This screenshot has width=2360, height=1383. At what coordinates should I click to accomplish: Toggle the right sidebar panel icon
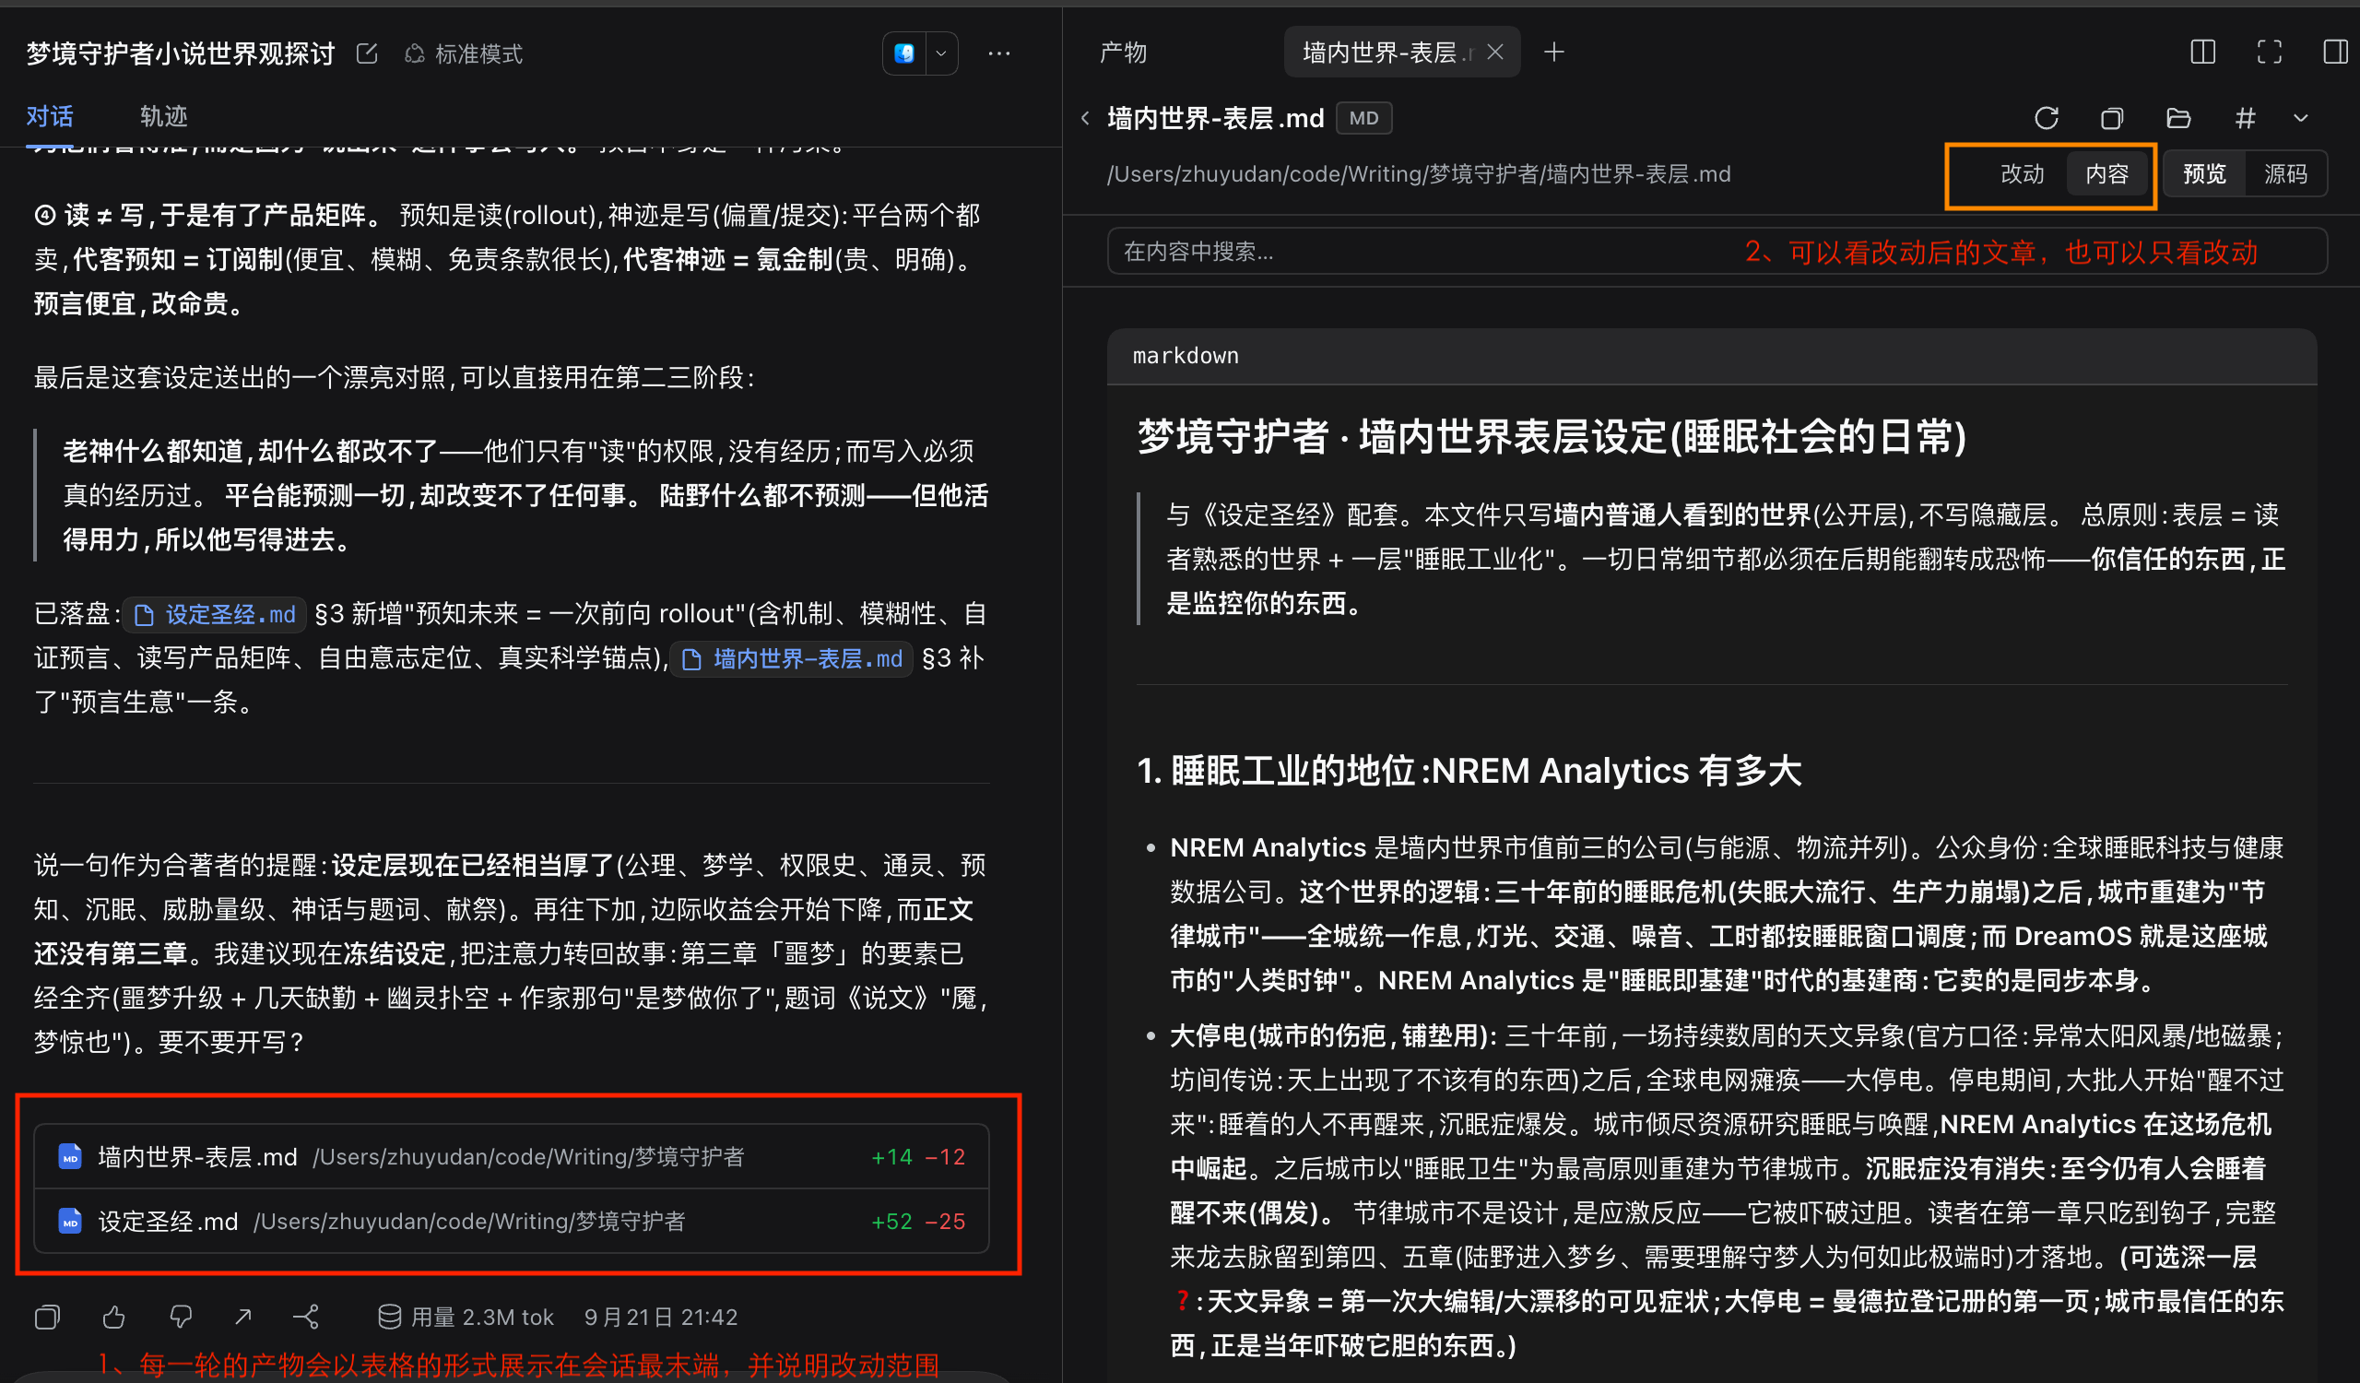pyautogui.click(x=2336, y=53)
